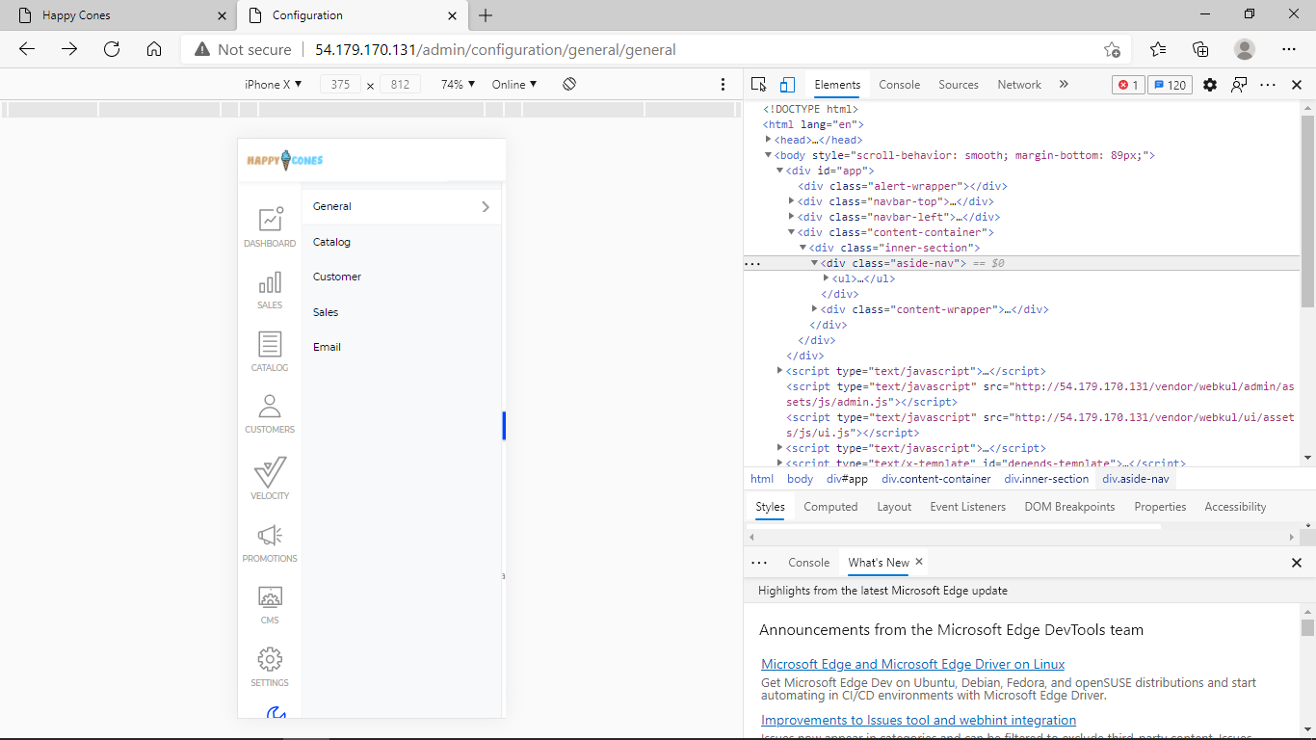Open the Promotions megaphone icon
Image resolution: width=1316 pixels, height=740 pixels.
pyautogui.click(x=270, y=535)
